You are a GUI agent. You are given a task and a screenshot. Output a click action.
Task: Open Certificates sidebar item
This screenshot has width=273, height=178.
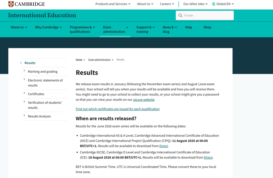[36, 94]
